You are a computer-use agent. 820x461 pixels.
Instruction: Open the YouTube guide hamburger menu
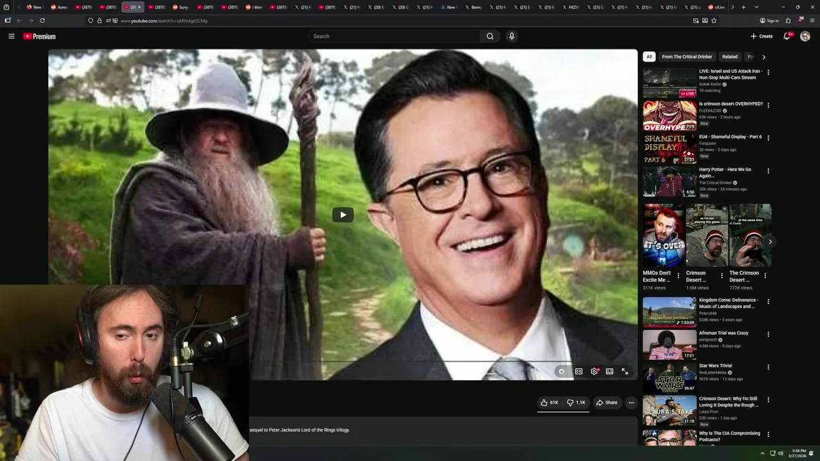coord(11,36)
